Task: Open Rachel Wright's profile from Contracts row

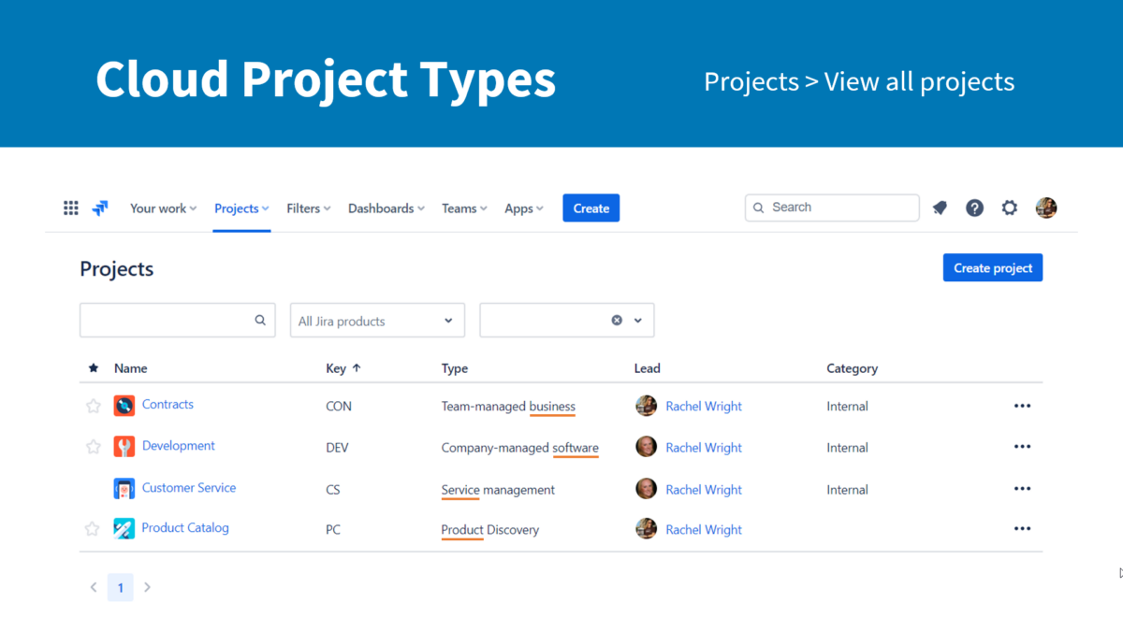Action: 703,405
